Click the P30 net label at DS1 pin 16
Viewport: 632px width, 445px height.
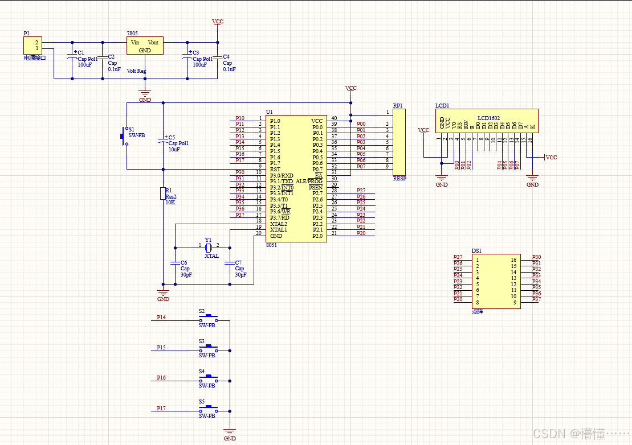click(x=536, y=257)
